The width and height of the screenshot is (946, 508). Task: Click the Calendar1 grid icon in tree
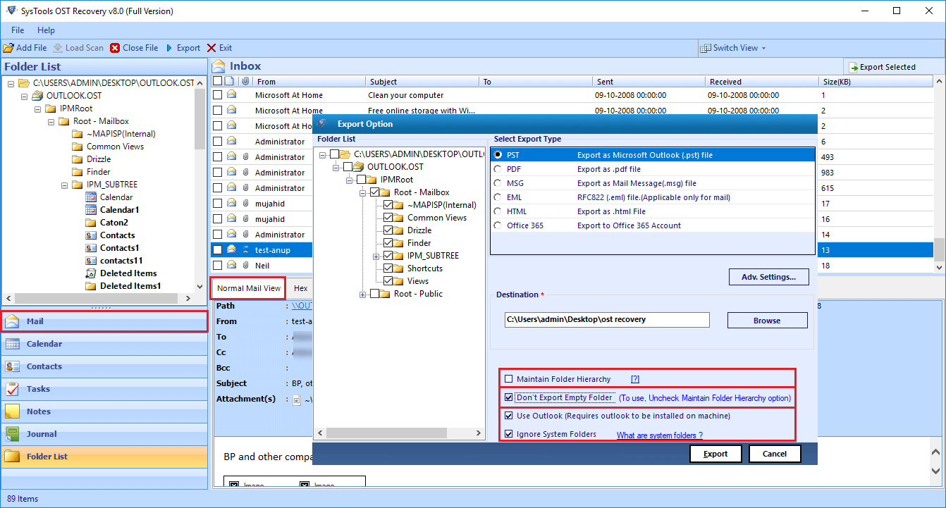[x=90, y=210]
